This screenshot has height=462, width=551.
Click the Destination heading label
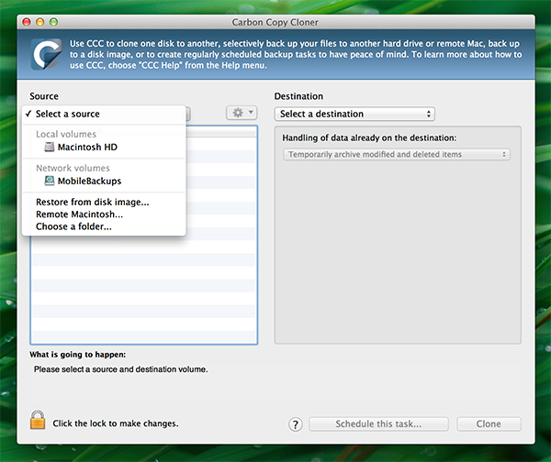click(298, 96)
